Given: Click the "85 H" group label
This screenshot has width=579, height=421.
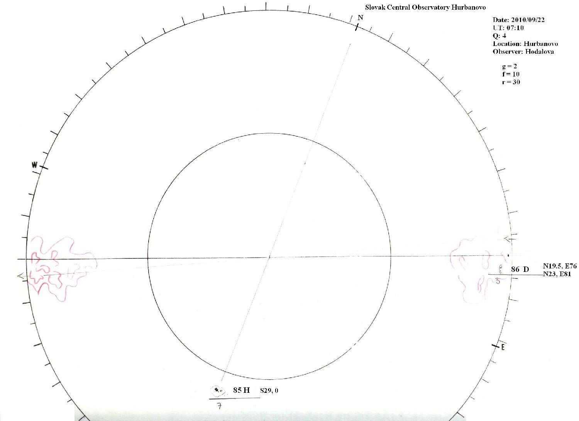Looking at the screenshot, I should coord(241,390).
